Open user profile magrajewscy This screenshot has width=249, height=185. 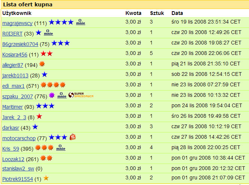[17, 23]
